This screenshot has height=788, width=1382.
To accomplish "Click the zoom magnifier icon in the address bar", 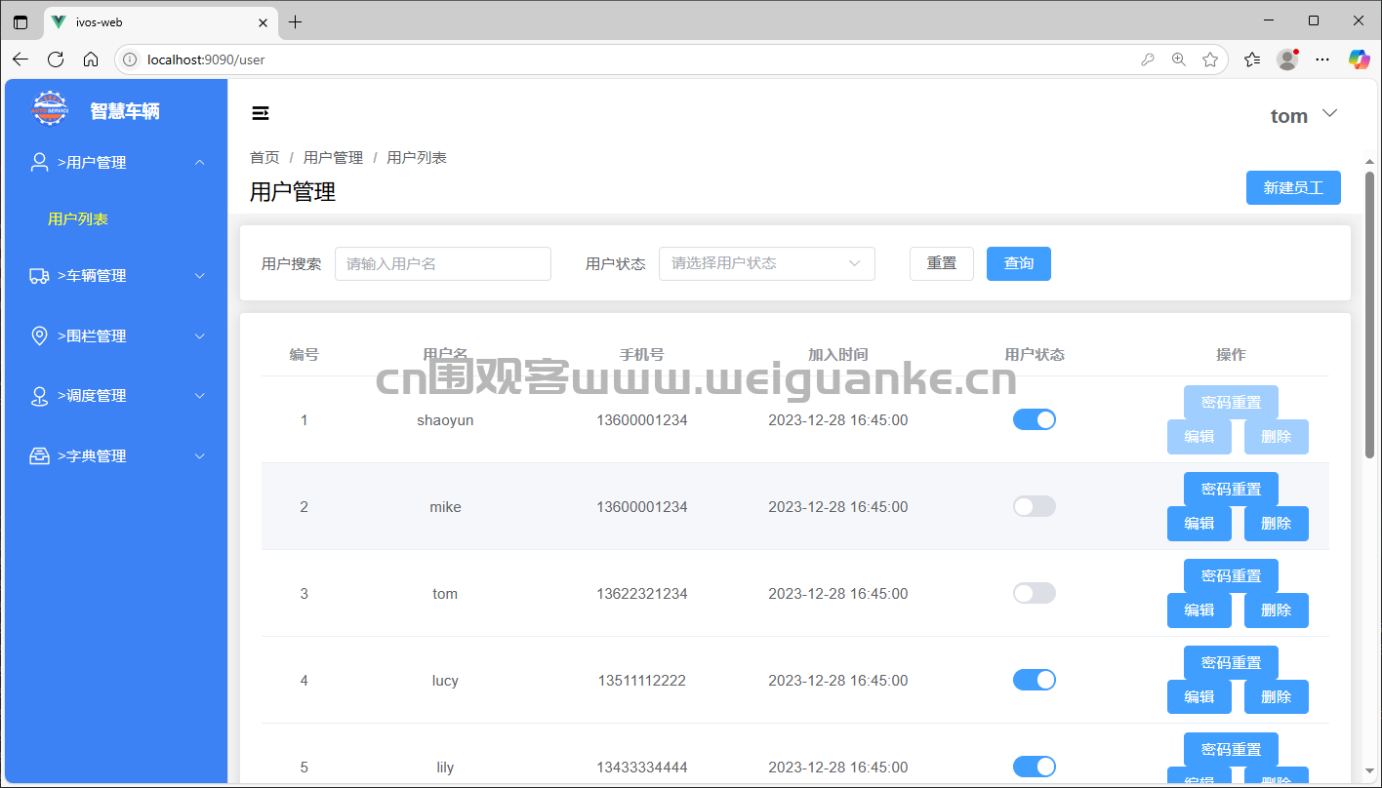I will 1179,59.
